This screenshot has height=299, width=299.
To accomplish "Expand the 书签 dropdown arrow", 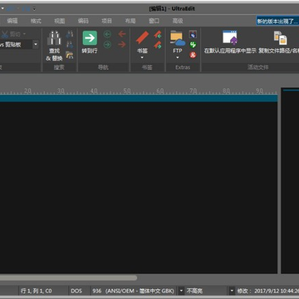I will (142, 57).
